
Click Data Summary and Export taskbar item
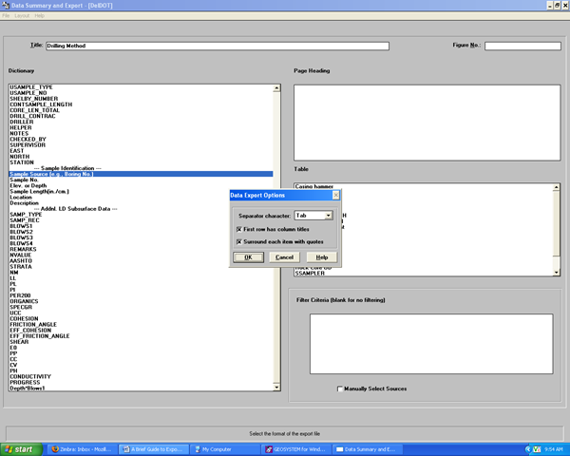point(368,449)
